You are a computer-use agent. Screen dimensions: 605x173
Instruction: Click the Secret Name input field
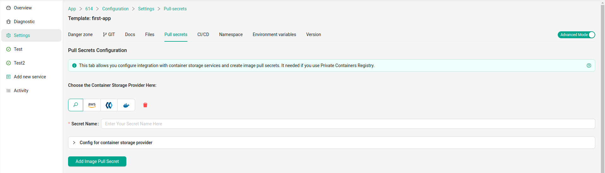(x=348, y=124)
